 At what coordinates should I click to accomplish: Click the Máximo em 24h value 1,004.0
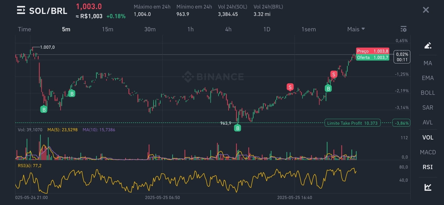point(142,14)
